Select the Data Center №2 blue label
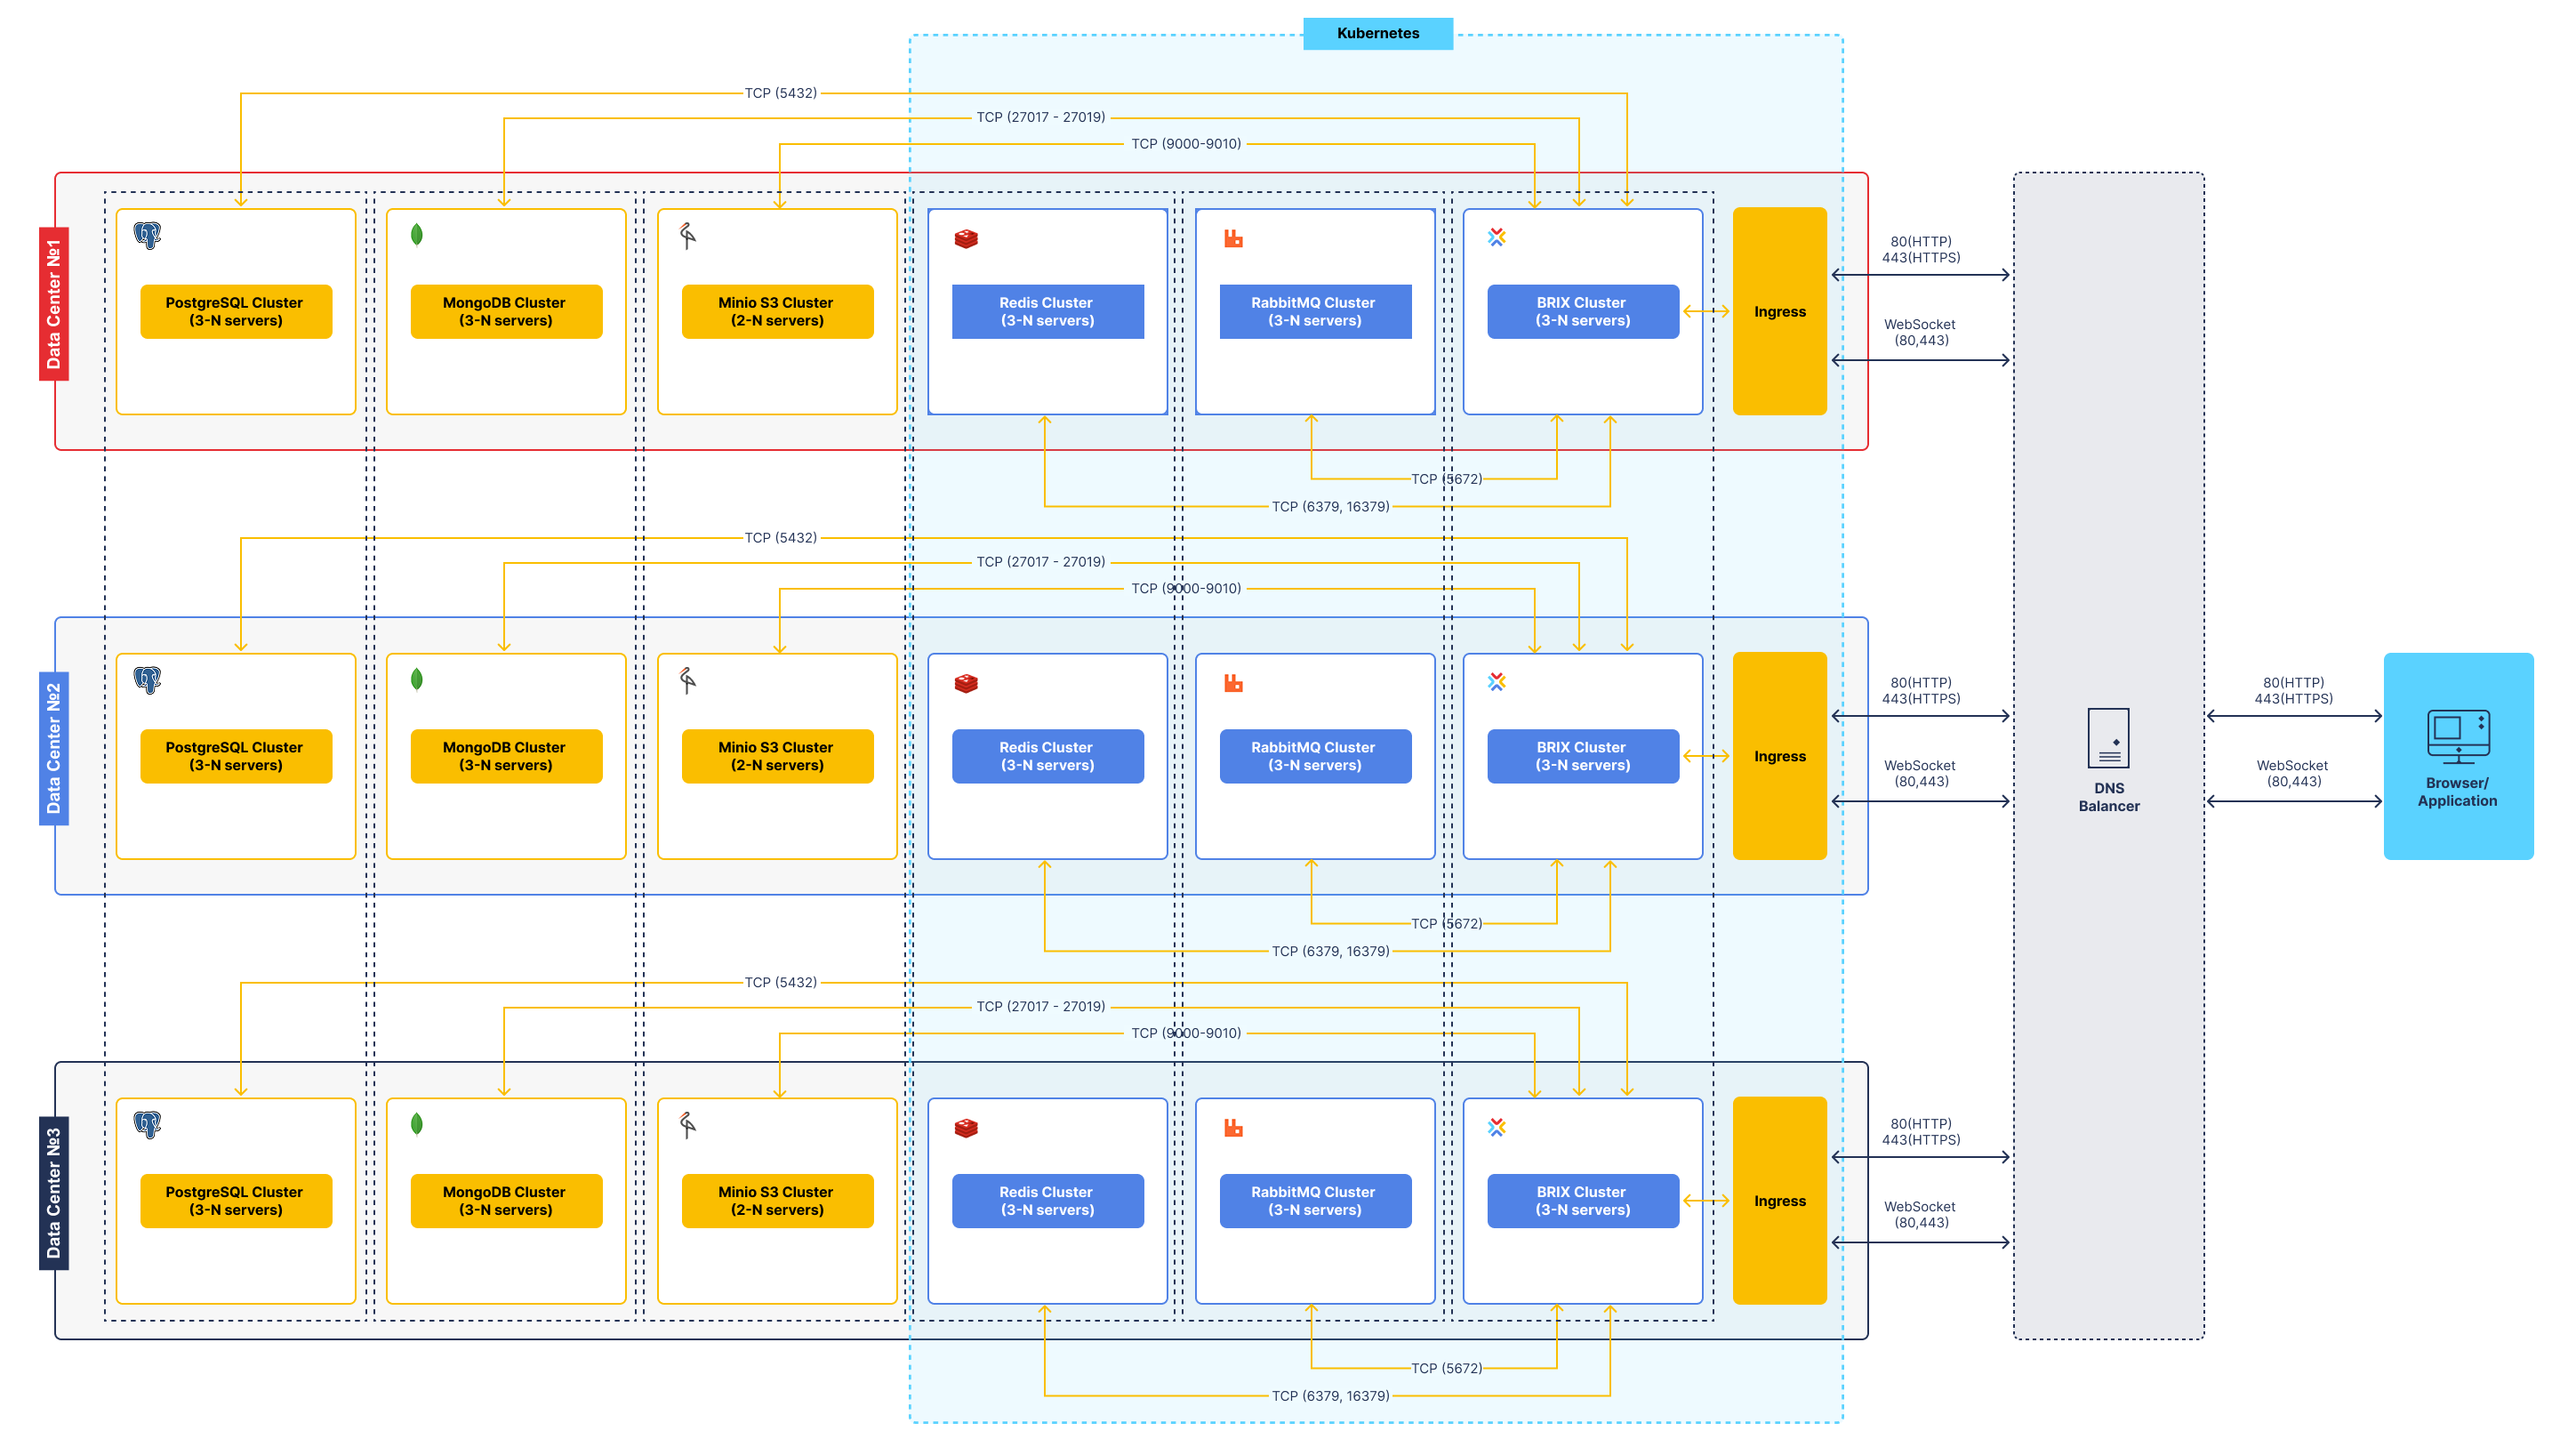The height and width of the screenshot is (1455, 2576). (54, 748)
